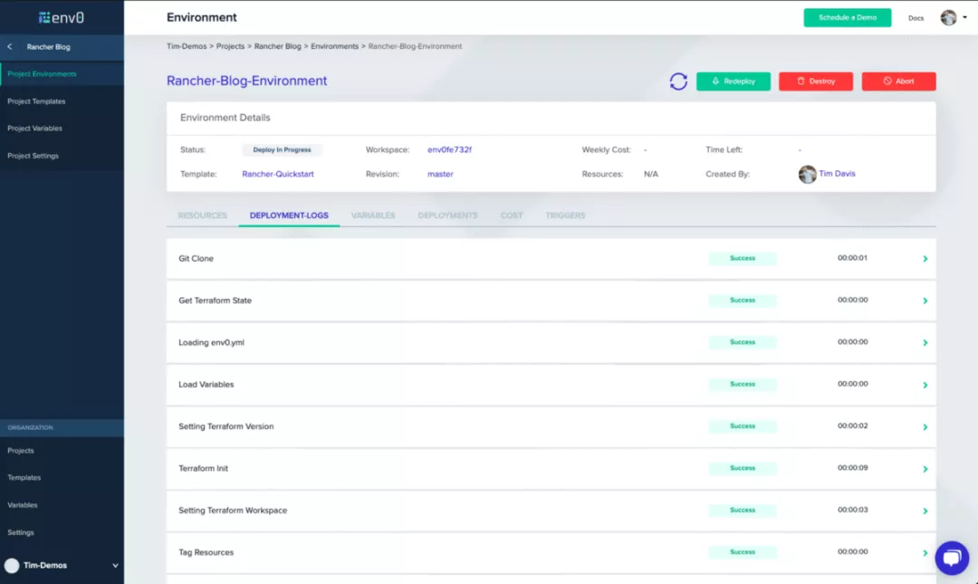Open Project Environments in sidebar
Screen dimensions: 978x584
tap(42, 73)
